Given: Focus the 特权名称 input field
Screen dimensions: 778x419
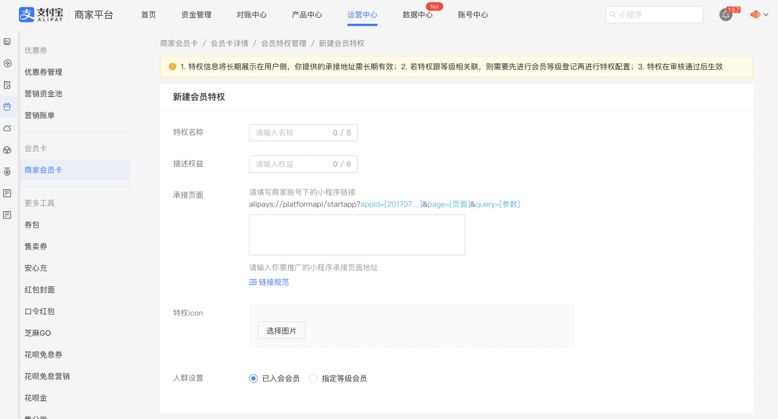Looking at the screenshot, I should [x=303, y=132].
